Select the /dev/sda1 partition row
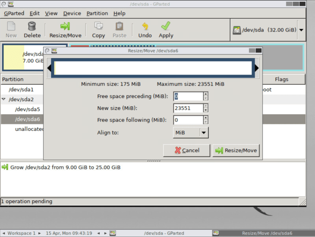 [22, 89]
